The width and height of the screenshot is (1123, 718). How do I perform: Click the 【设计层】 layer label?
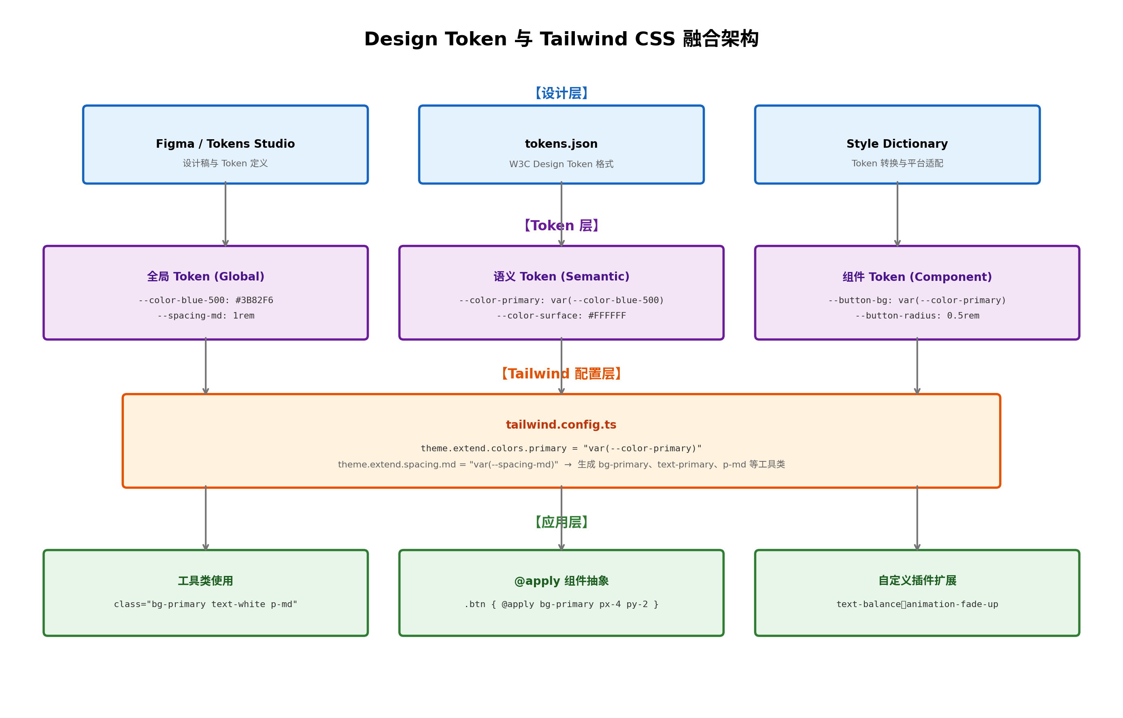[x=561, y=93]
